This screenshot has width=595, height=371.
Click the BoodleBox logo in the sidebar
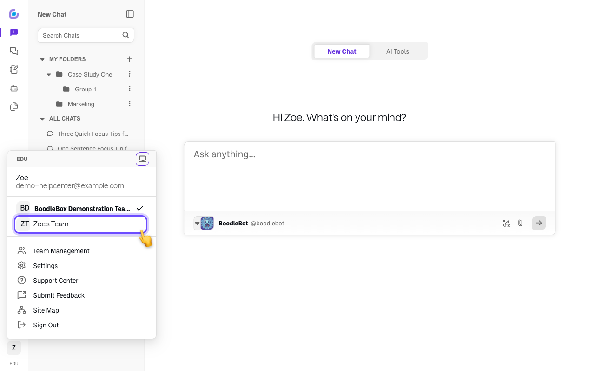(x=14, y=14)
